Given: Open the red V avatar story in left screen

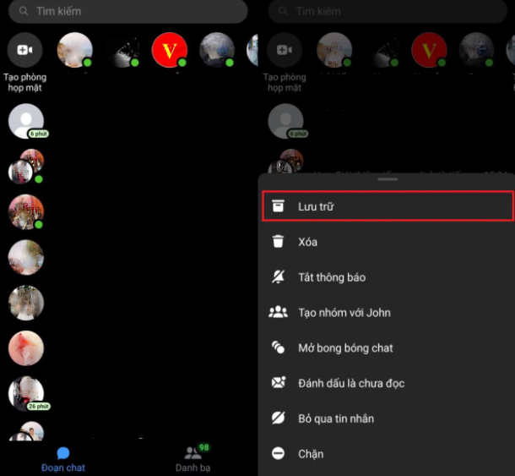Looking at the screenshot, I should (169, 51).
